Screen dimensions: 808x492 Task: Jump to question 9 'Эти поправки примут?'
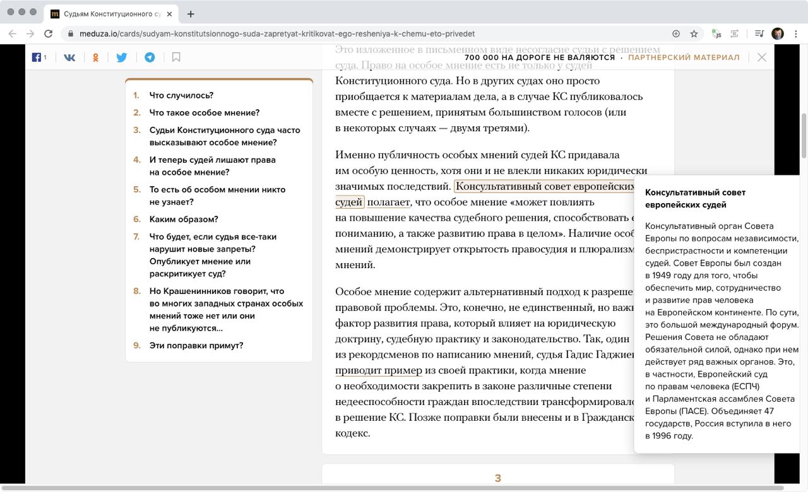point(196,346)
